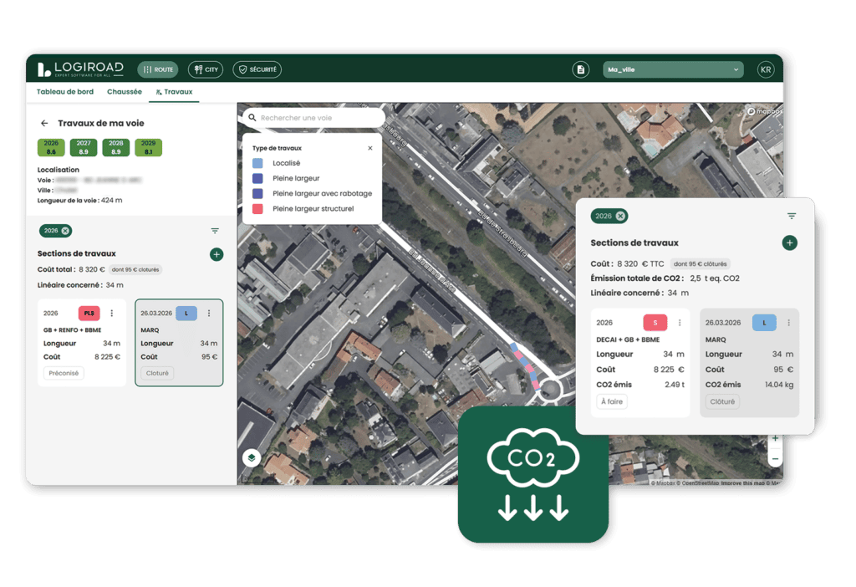Add a work section in left panel
The height and width of the screenshot is (587, 856).
[x=217, y=254]
